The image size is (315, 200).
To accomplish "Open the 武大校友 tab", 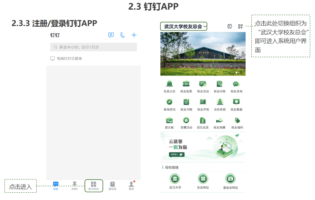I will (x=94, y=186).
